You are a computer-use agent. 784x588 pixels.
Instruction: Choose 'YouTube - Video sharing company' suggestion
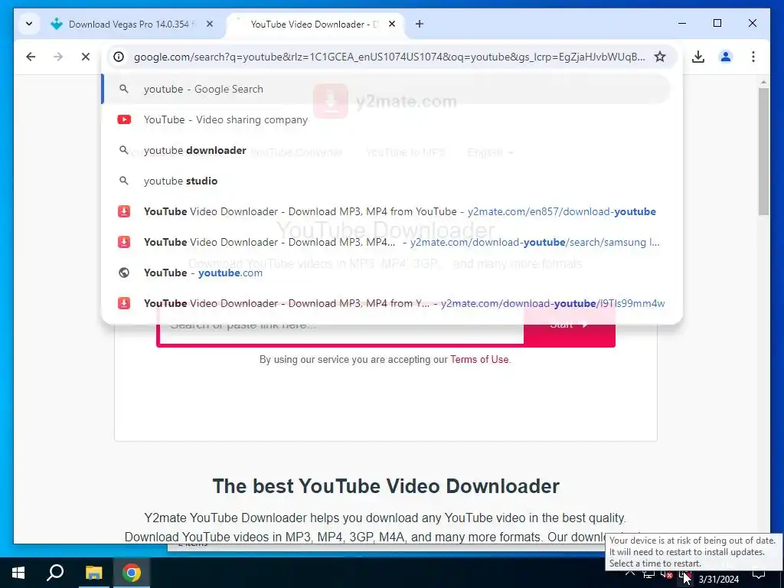(x=386, y=119)
